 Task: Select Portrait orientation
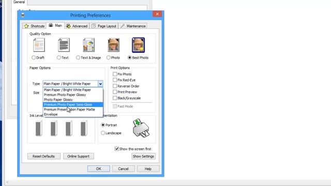pyautogui.click(x=103, y=125)
